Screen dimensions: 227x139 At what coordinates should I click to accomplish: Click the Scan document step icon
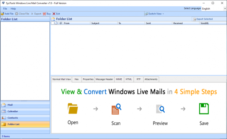click(x=116, y=109)
